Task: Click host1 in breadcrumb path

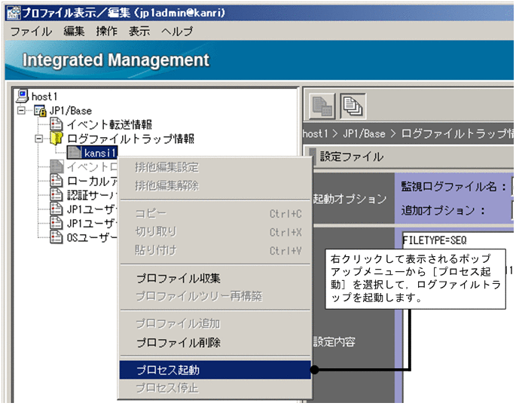Action: (x=316, y=133)
